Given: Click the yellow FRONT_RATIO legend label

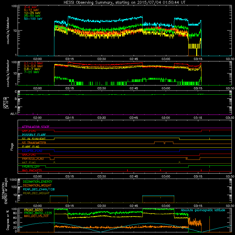Looking at the screenshot, I should pyautogui.click(x=33, y=210).
